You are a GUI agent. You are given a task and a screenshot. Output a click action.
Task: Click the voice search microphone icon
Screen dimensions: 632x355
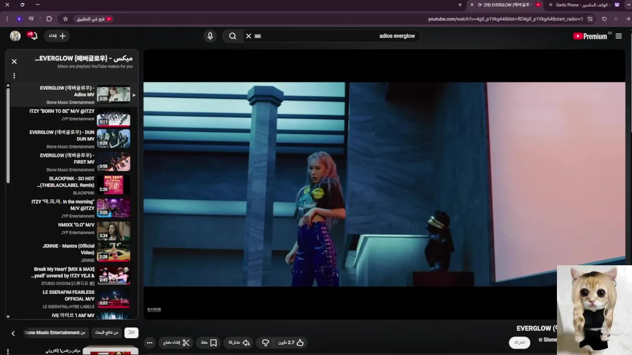click(210, 36)
